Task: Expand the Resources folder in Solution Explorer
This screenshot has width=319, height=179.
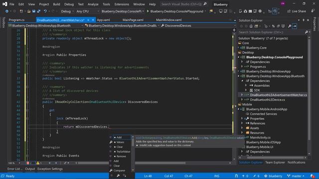Action: pos(242,133)
